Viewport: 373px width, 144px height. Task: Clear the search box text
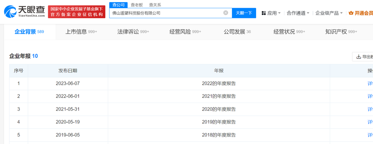coord(226,13)
